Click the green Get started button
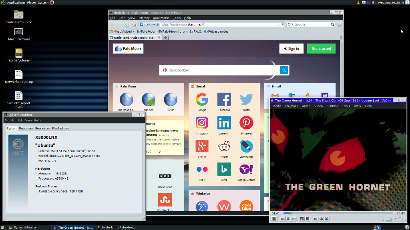Screen dimensions: 410x230 point(321,48)
